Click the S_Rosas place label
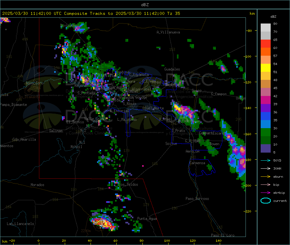 [130, 104]
